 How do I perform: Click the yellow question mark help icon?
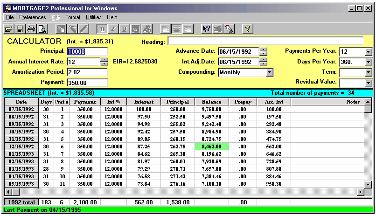(x=248, y=29)
